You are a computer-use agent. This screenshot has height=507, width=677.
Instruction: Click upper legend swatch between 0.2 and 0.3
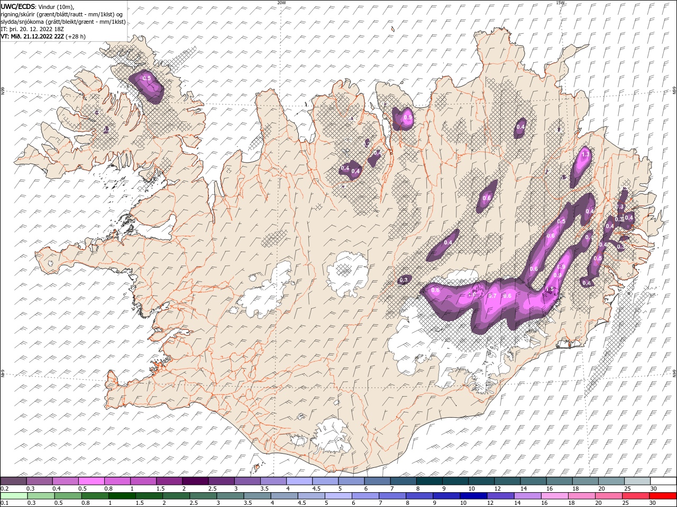13,481
